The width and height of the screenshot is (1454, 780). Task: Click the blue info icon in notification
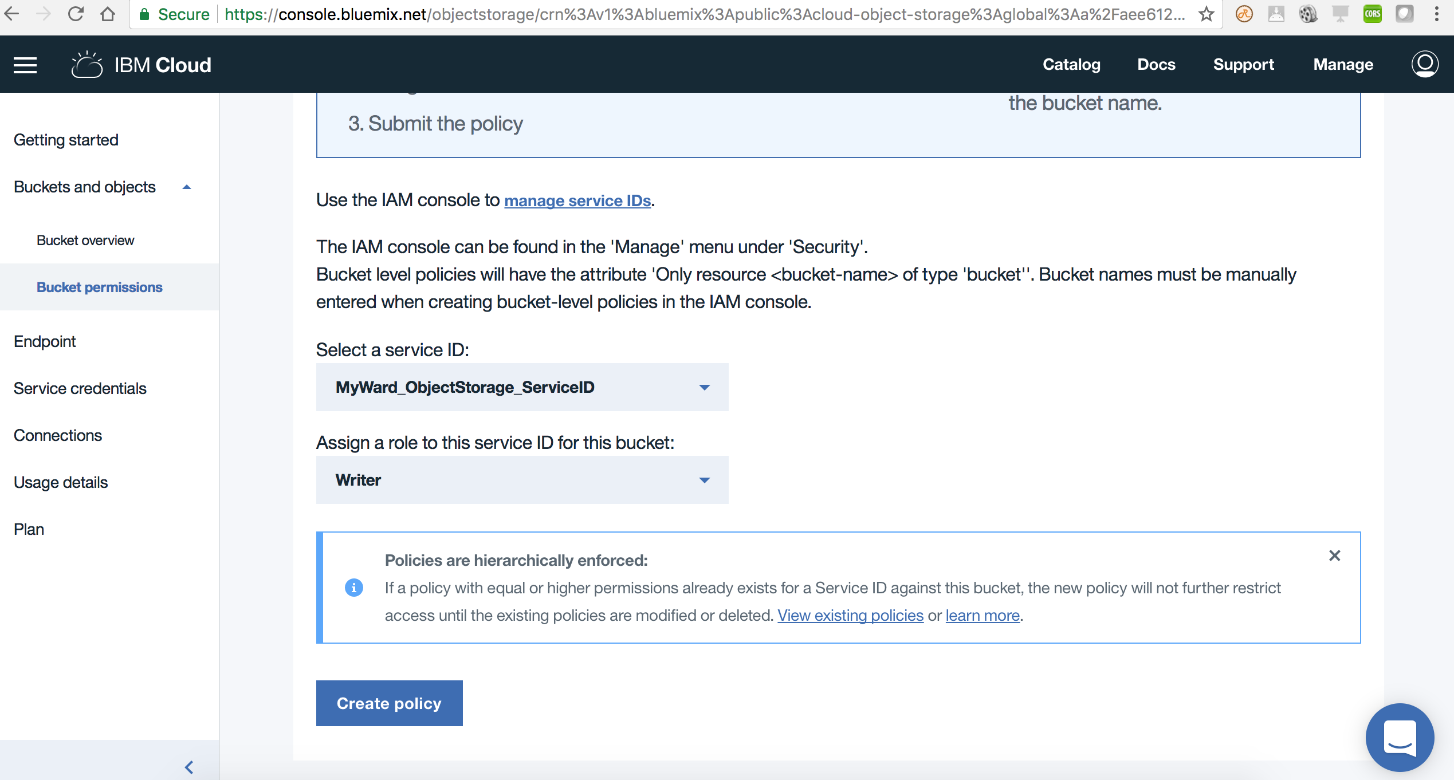click(x=354, y=588)
